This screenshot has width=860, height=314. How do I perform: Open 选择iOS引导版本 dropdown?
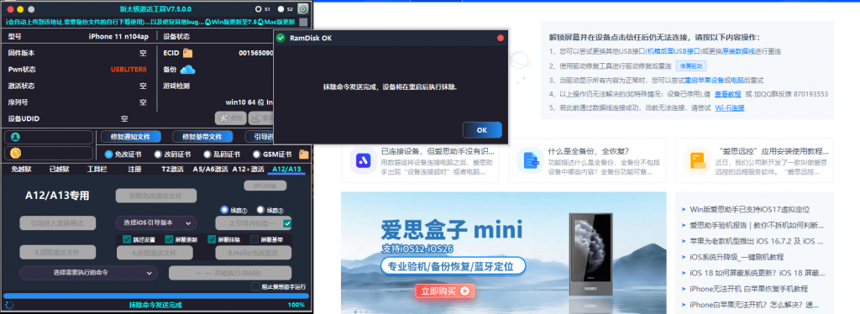click(156, 223)
